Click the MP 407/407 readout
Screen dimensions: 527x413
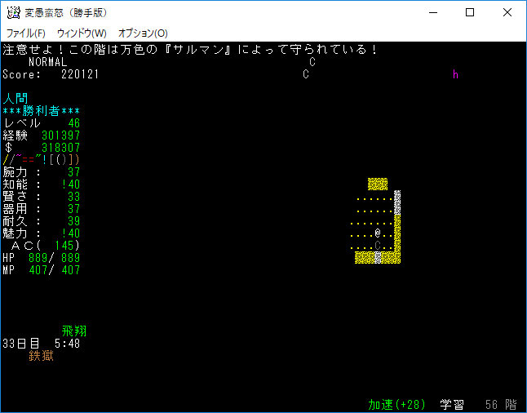(x=42, y=270)
